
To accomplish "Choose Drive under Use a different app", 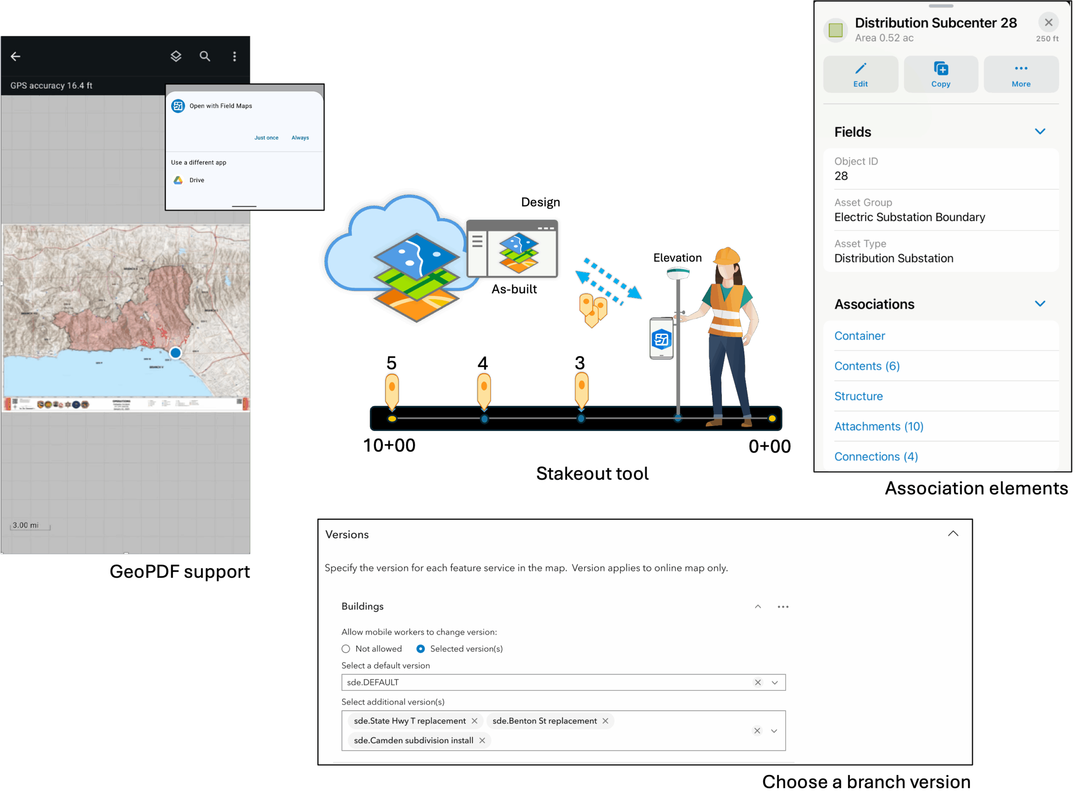I will pyautogui.click(x=197, y=180).
